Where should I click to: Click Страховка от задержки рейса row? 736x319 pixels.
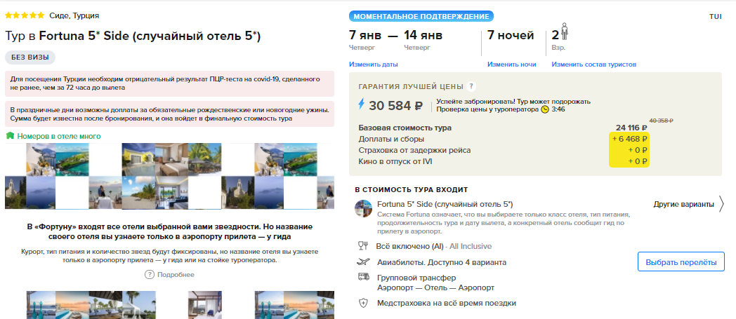click(414, 150)
